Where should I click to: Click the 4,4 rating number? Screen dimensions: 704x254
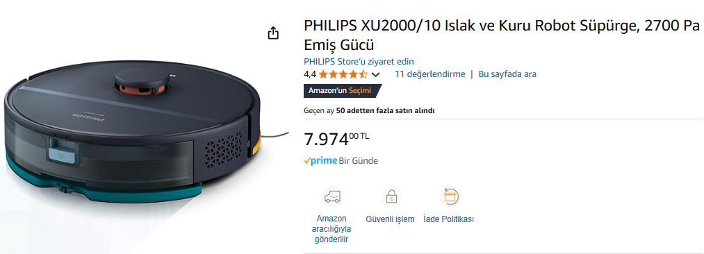(x=310, y=74)
